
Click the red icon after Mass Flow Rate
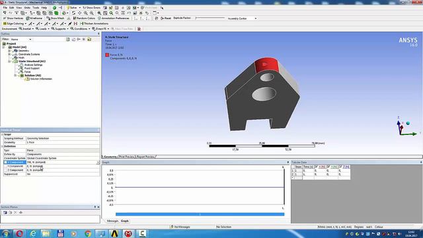139,29
